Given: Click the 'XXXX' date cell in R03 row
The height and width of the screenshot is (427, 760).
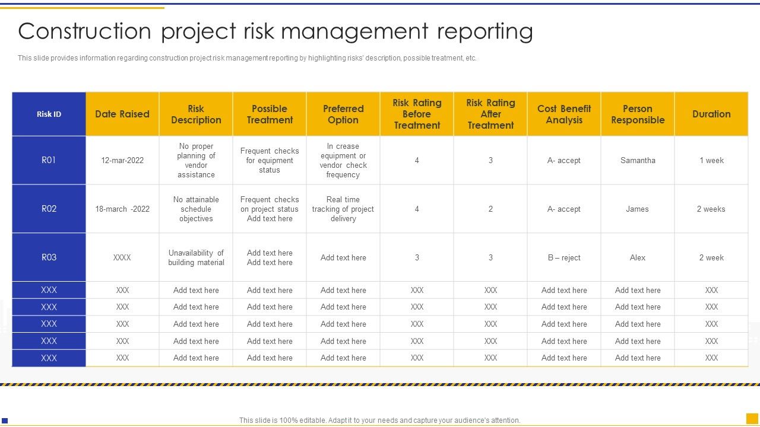Looking at the screenshot, I should [122, 257].
